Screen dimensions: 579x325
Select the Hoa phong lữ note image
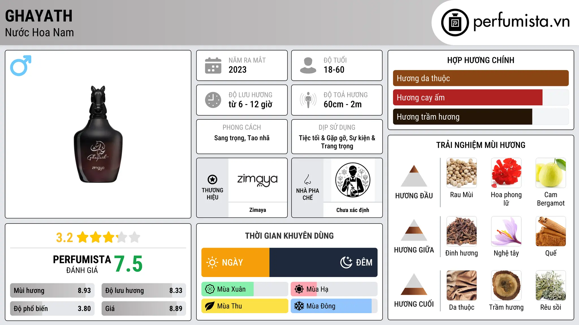[506, 173]
